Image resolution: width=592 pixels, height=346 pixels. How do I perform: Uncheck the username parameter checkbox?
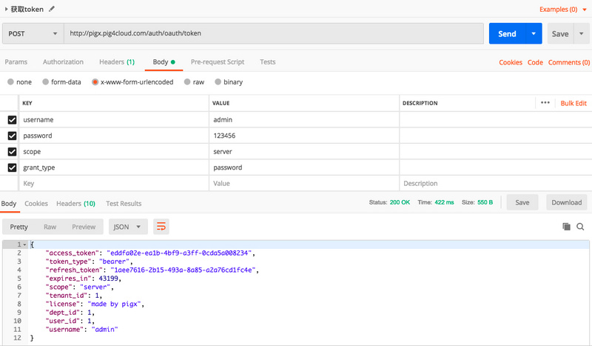click(12, 119)
